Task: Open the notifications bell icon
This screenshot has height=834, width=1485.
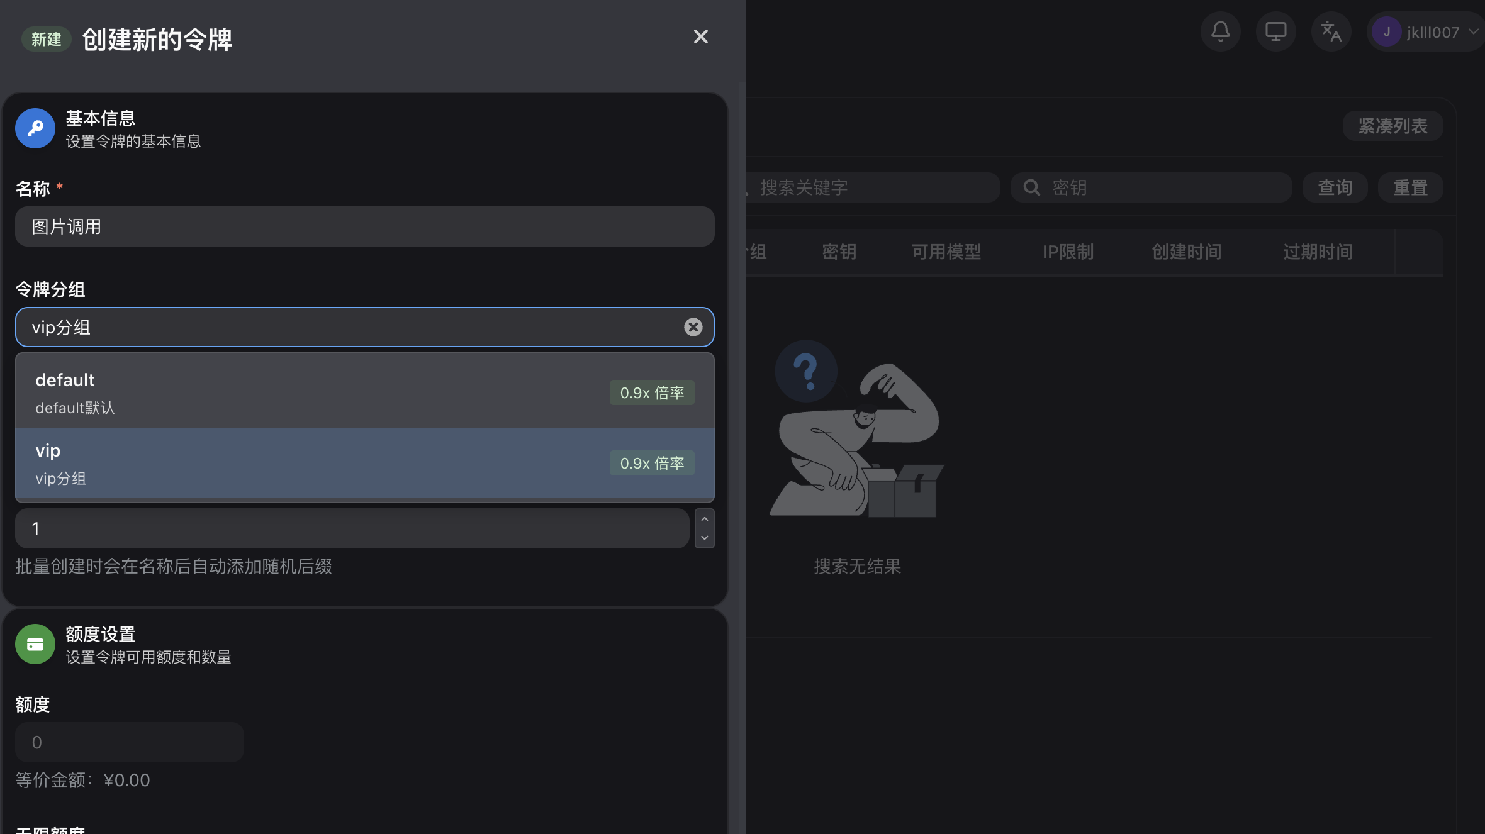Action: point(1220,31)
